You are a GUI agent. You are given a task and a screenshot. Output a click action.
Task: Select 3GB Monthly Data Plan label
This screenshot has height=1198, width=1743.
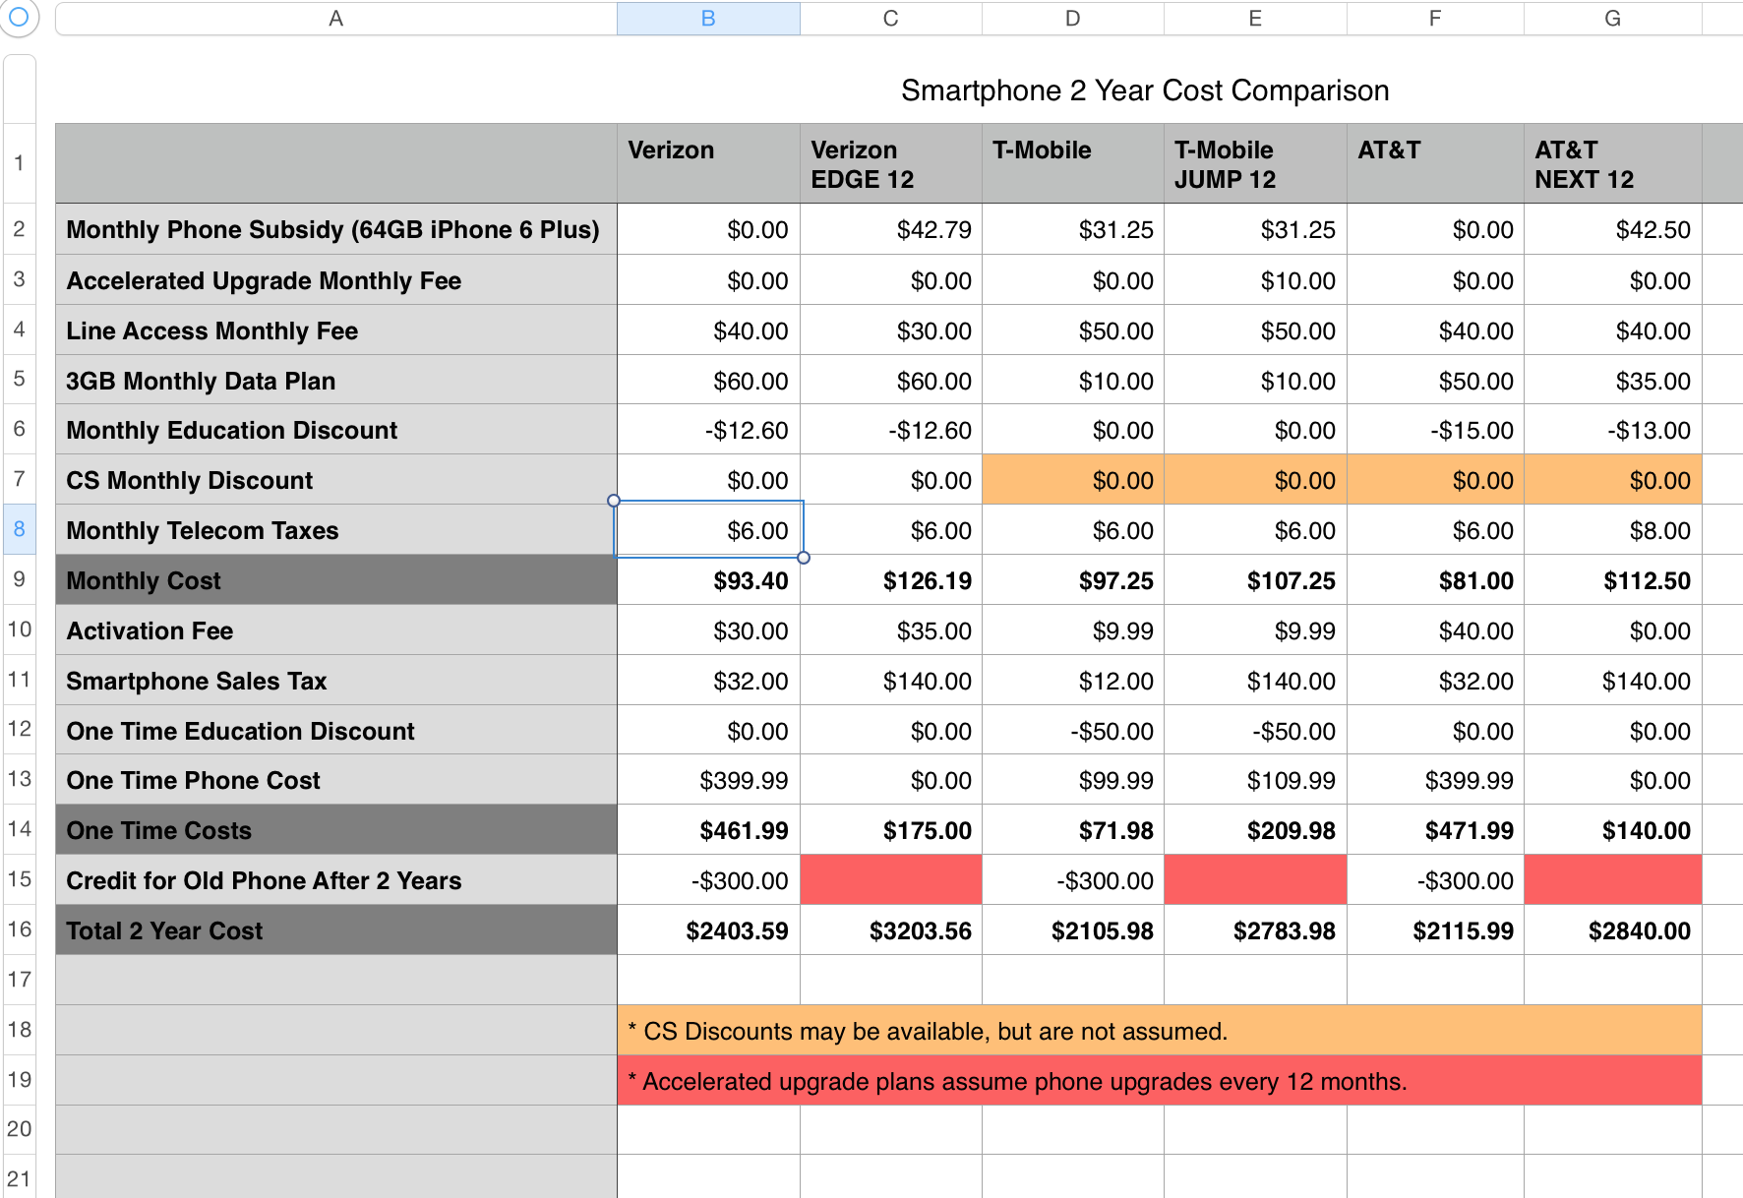[x=336, y=381]
